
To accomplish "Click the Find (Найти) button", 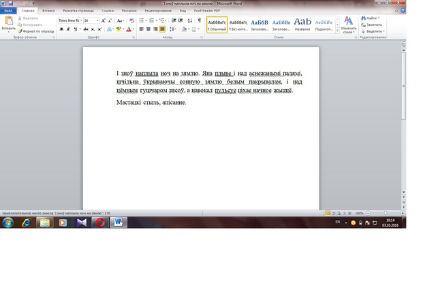I will 370,18.
